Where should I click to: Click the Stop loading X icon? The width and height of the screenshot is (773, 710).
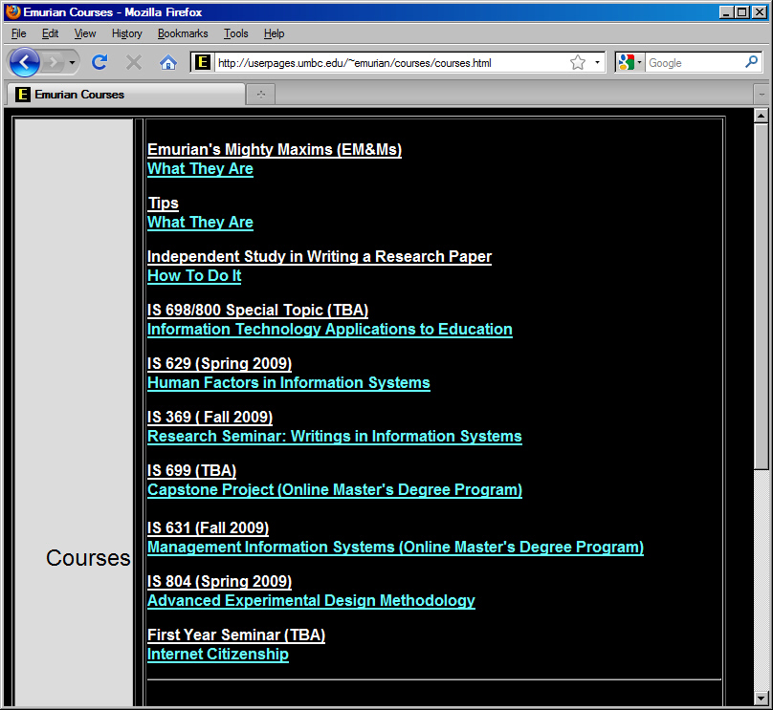pos(134,62)
